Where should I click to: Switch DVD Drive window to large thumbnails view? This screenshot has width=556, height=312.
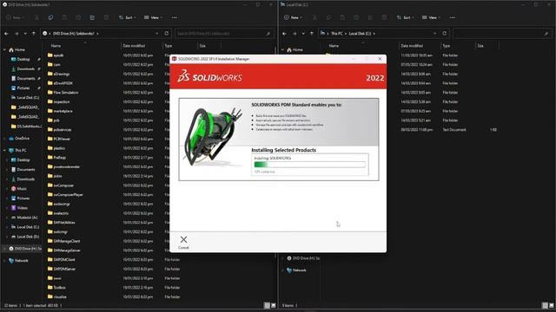(274, 305)
